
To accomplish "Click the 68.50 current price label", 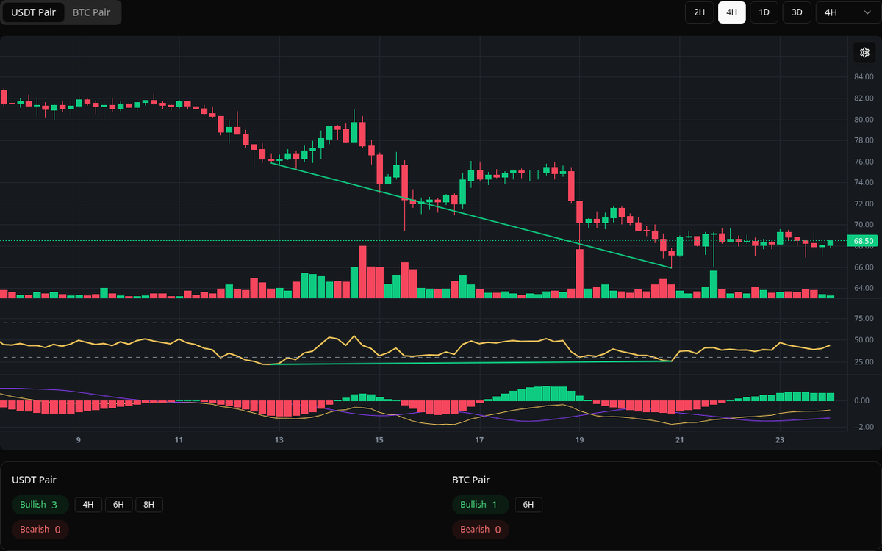I will coord(863,241).
